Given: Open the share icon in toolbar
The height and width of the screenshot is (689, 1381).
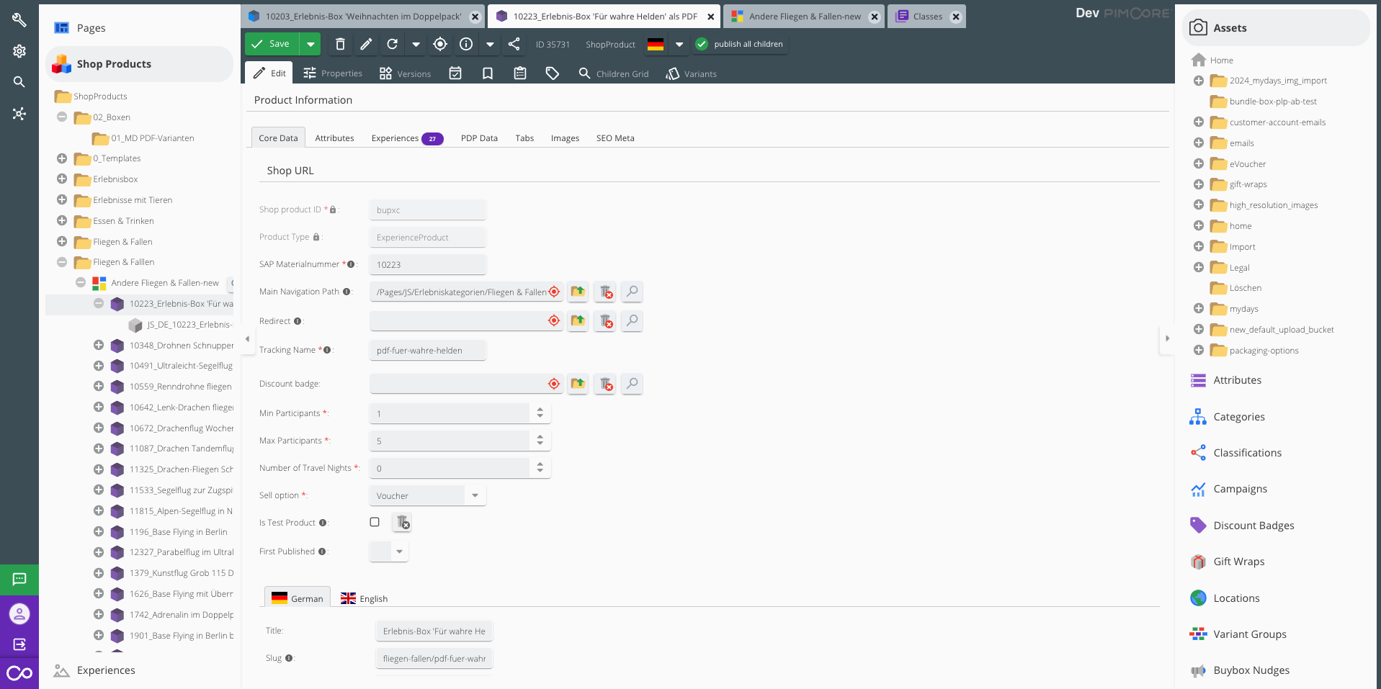Looking at the screenshot, I should (514, 45).
